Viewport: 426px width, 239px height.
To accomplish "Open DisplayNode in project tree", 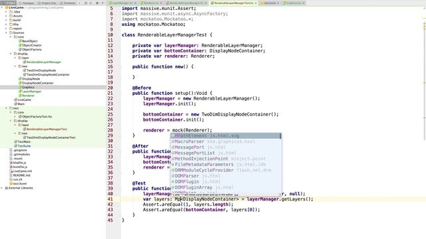I will tap(29, 79).
